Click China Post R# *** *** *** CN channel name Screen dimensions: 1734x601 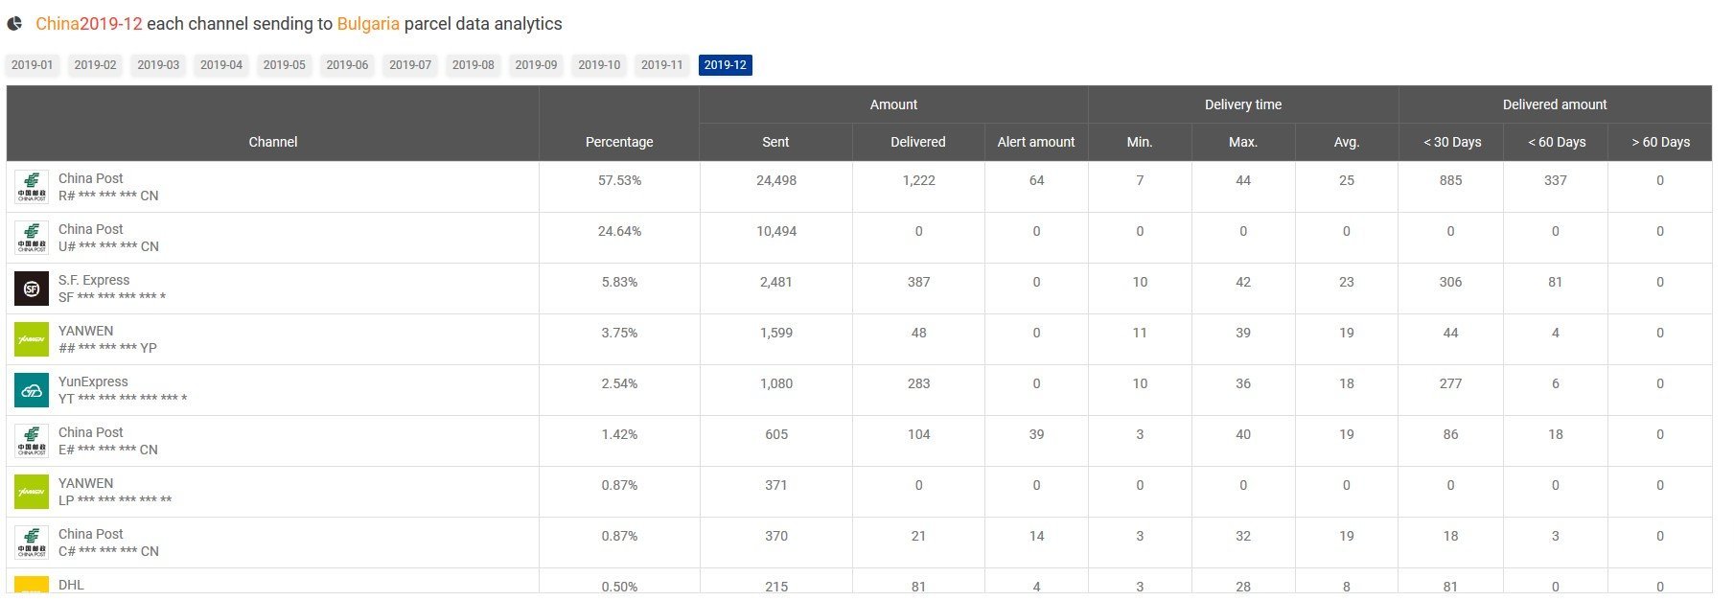tap(108, 187)
